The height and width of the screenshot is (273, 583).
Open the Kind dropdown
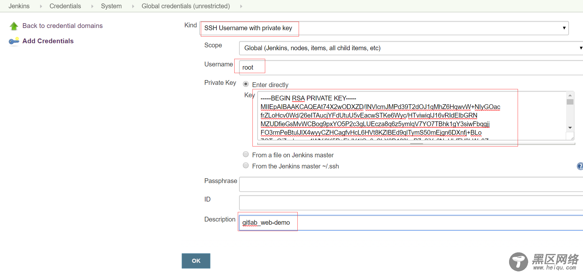coord(384,28)
